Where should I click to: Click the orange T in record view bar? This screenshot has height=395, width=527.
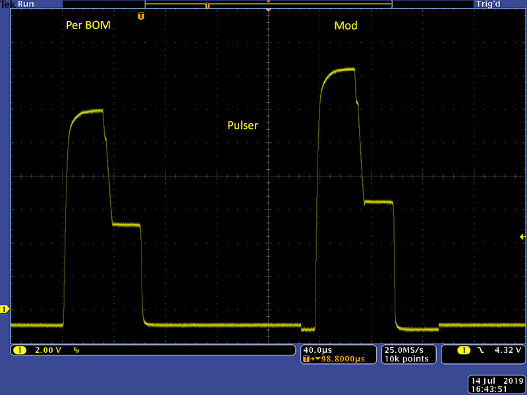pos(208,5)
